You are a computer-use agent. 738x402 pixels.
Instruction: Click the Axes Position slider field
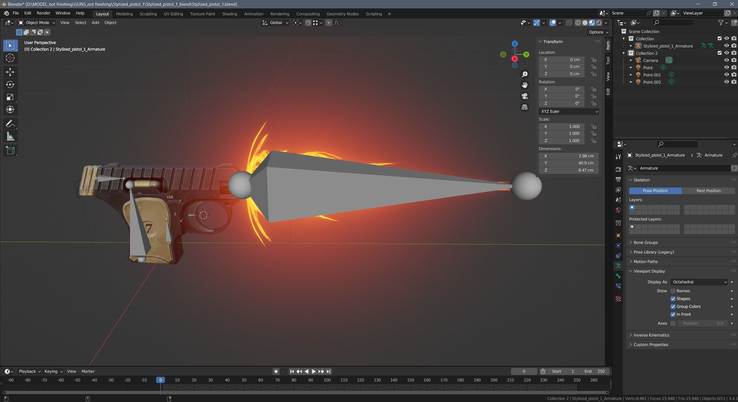tap(703, 323)
